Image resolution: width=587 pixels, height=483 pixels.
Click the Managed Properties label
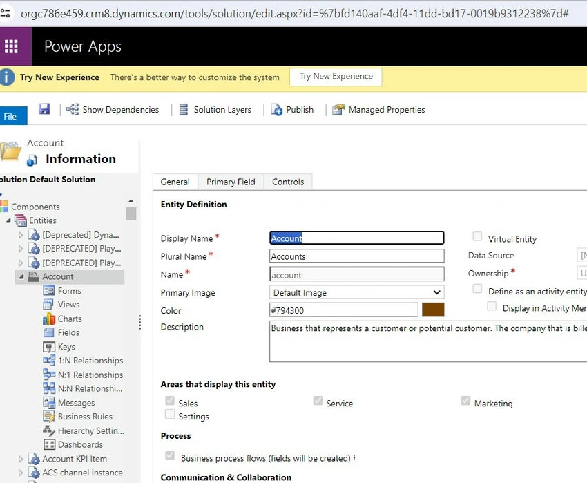tap(387, 110)
